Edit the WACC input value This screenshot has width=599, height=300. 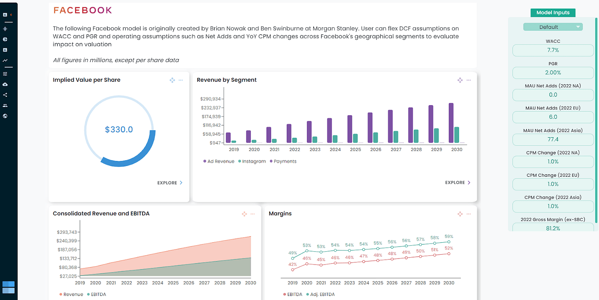pyautogui.click(x=553, y=50)
